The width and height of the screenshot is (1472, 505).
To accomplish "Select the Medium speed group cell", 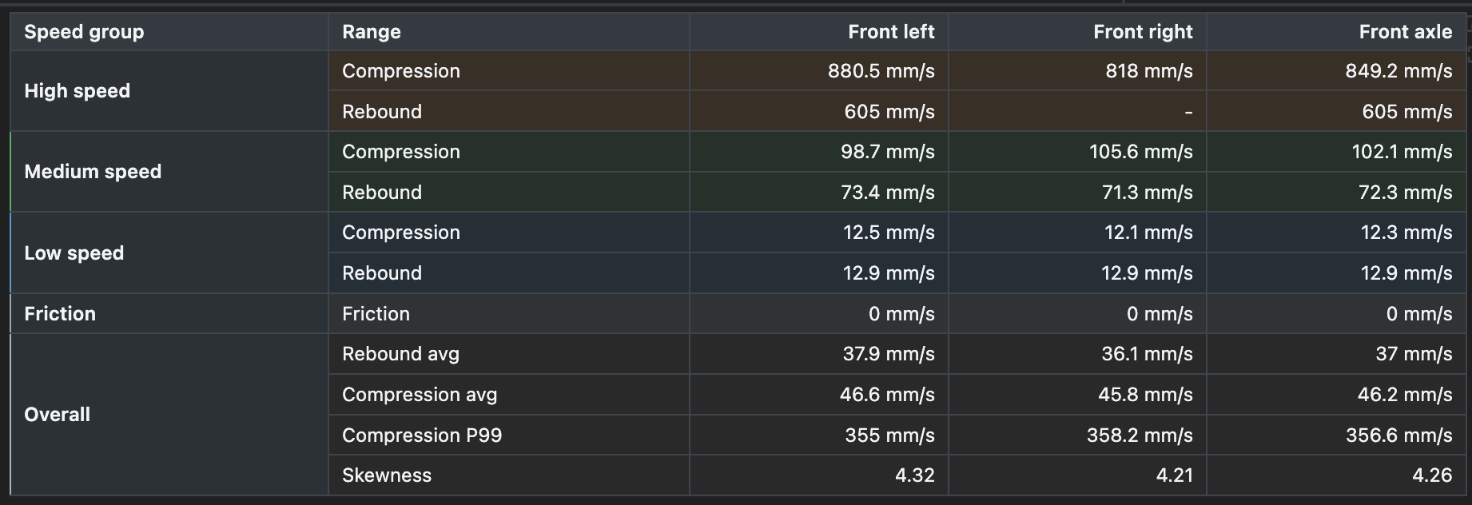I will (169, 172).
